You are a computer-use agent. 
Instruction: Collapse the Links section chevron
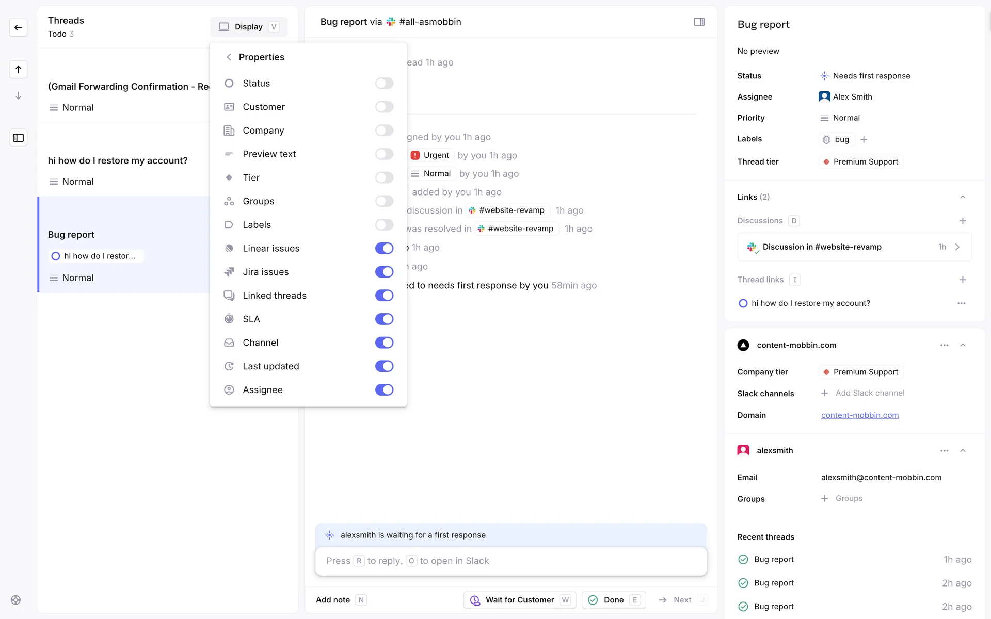pos(962,197)
